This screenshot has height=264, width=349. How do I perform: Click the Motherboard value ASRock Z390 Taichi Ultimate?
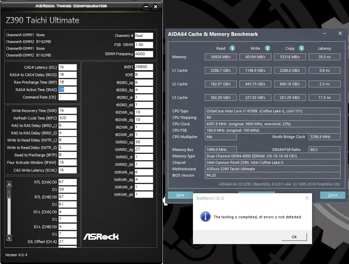pyautogui.click(x=272, y=169)
